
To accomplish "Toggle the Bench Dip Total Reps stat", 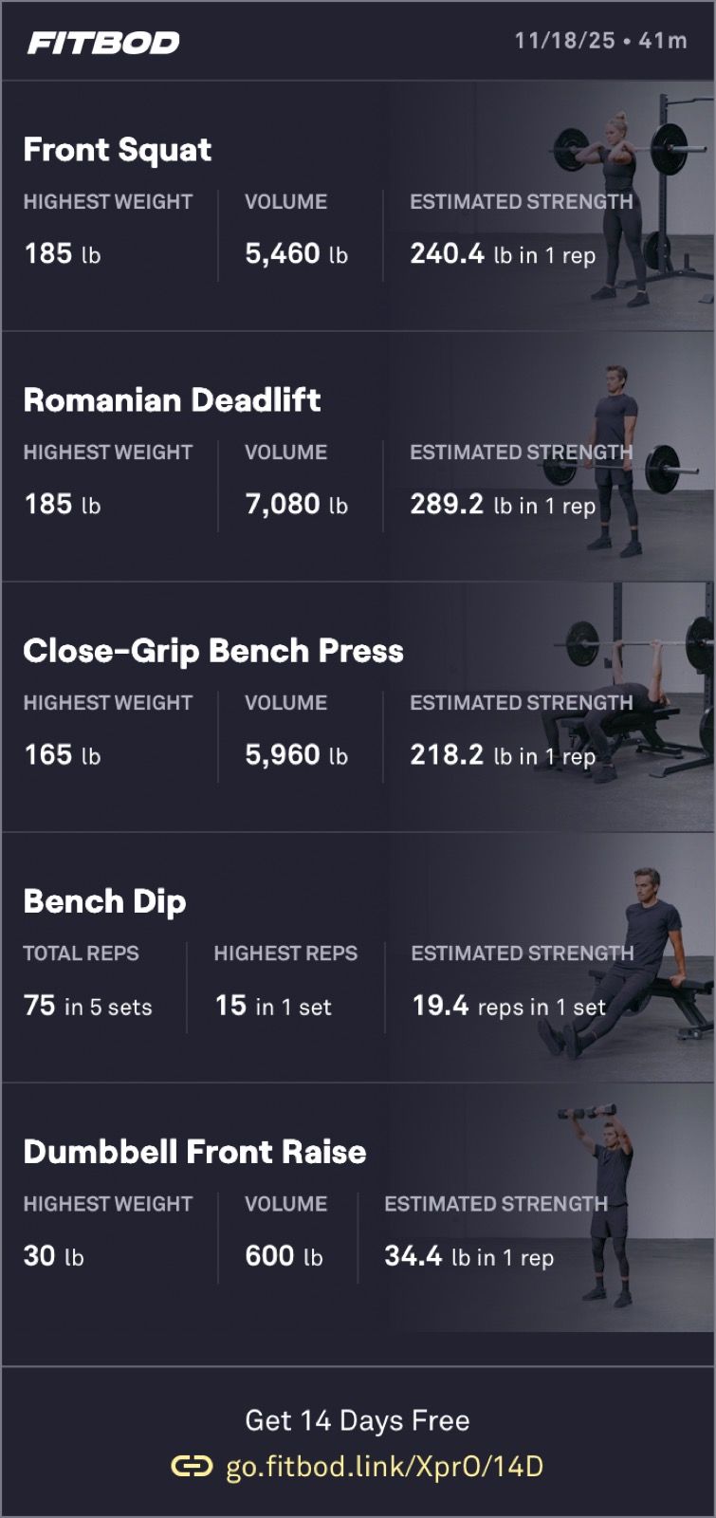I will pos(82,980).
